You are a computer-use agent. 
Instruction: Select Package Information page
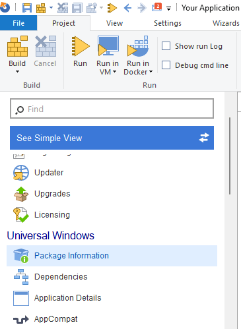coord(112,256)
